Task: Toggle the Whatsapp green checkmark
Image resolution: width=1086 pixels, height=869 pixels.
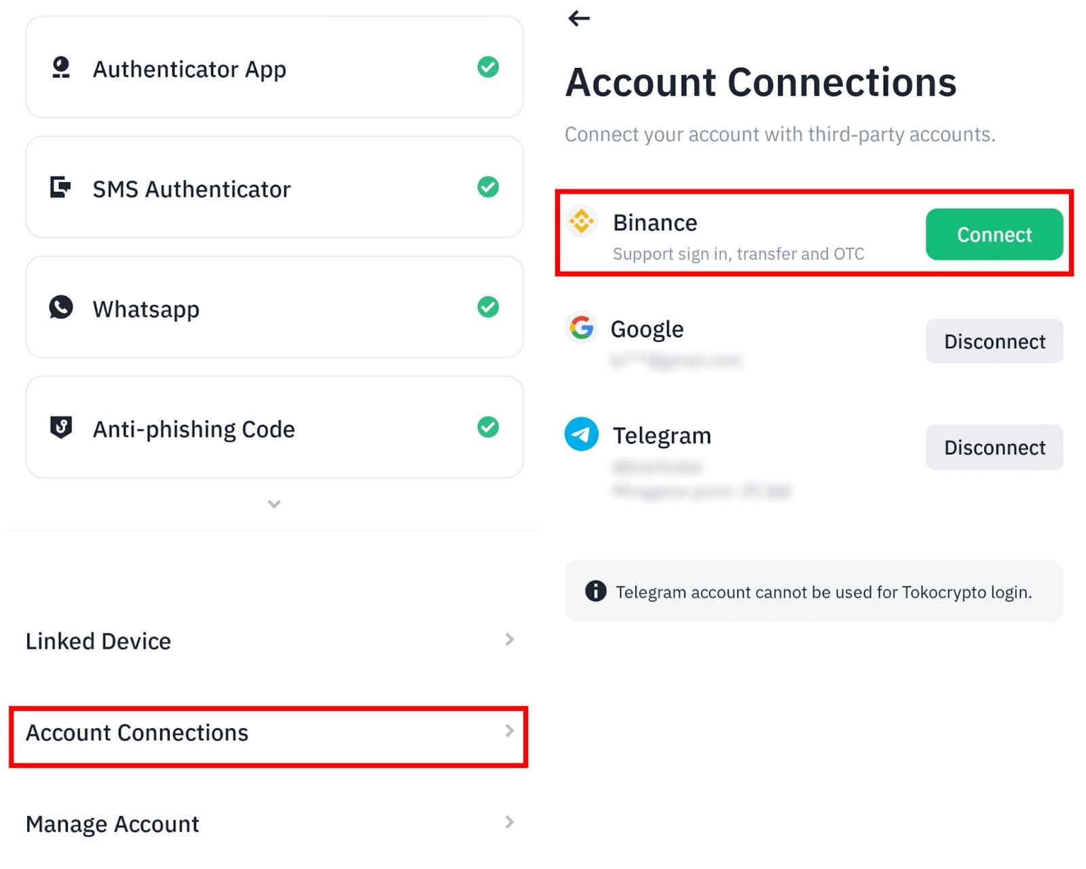Action: coord(488,307)
